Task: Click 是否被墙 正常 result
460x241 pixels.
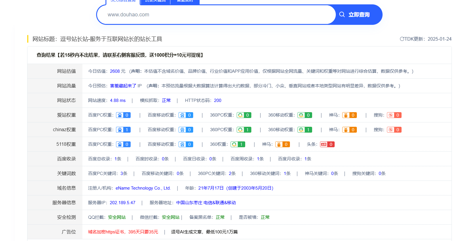Action: 265,217
